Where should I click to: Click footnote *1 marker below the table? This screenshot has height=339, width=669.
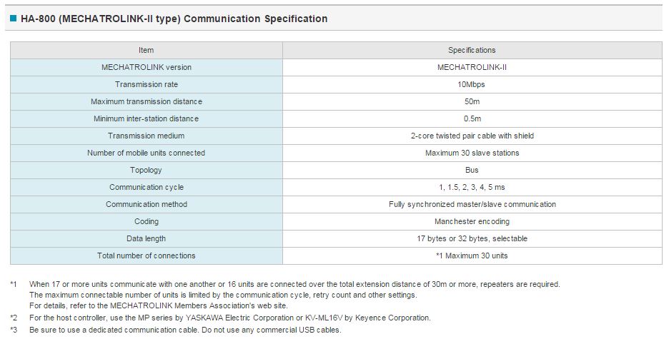pyautogui.click(x=14, y=284)
